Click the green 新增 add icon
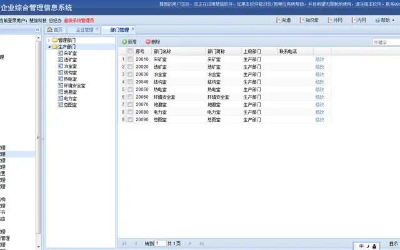 (124, 42)
